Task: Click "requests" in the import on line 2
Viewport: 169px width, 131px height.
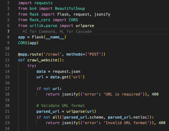Action: point(43,3)
